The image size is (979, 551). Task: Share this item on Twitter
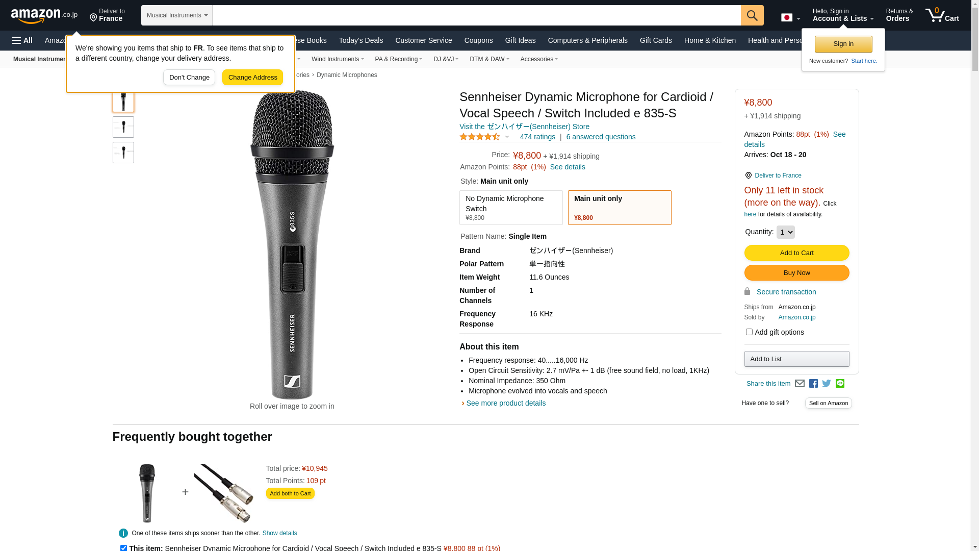pos(827,384)
